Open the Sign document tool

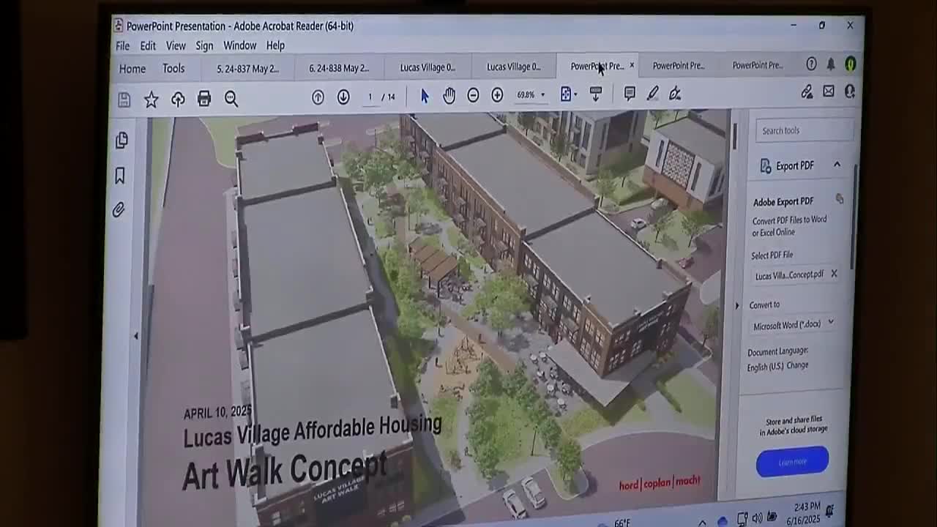[x=675, y=93]
